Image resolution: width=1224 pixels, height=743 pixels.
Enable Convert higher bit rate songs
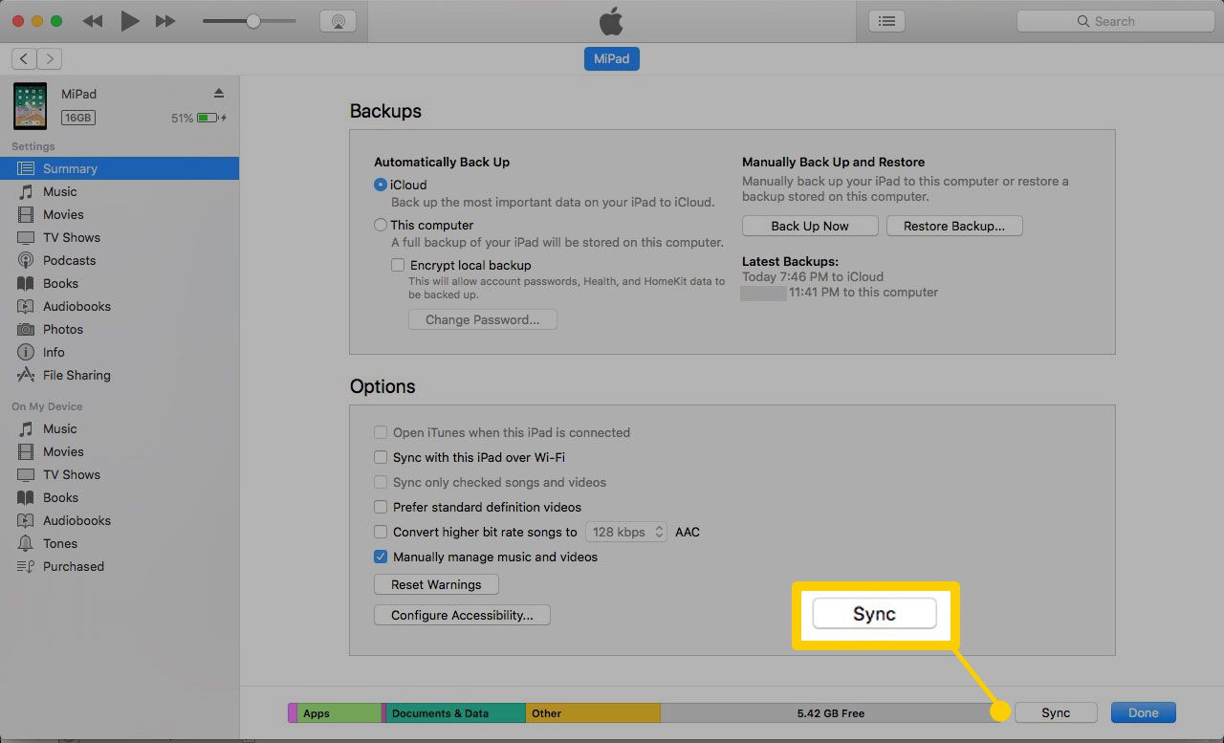tap(381, 532)
